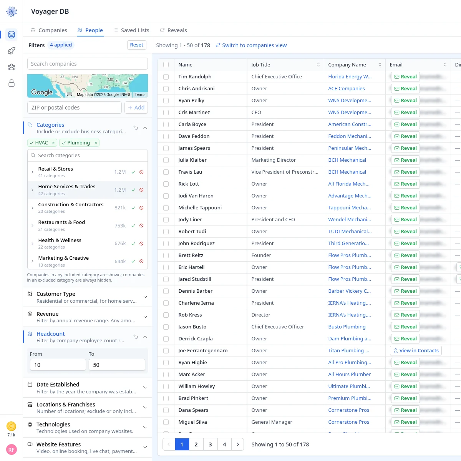Exclude Marketing & Creative category
This screenshot has width=461, height=461.
[x=141, y=261]
